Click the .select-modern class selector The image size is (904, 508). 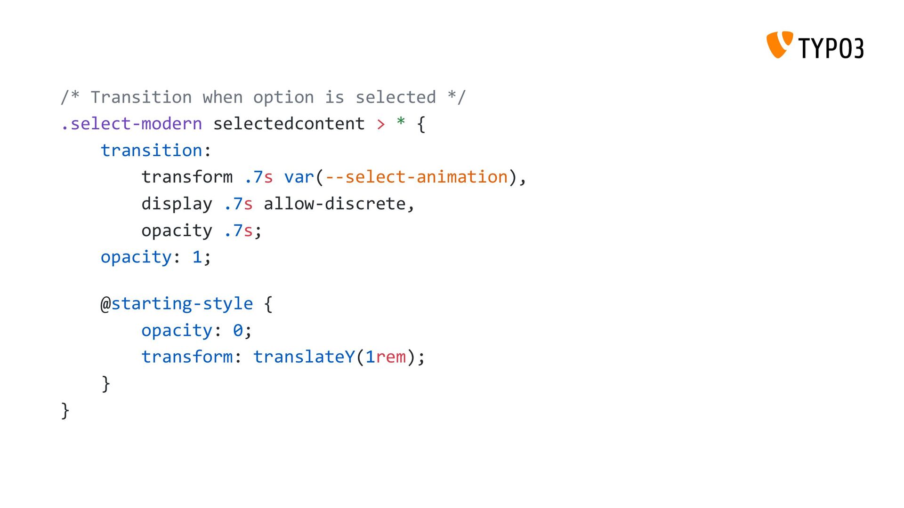[x=131, y=124]
